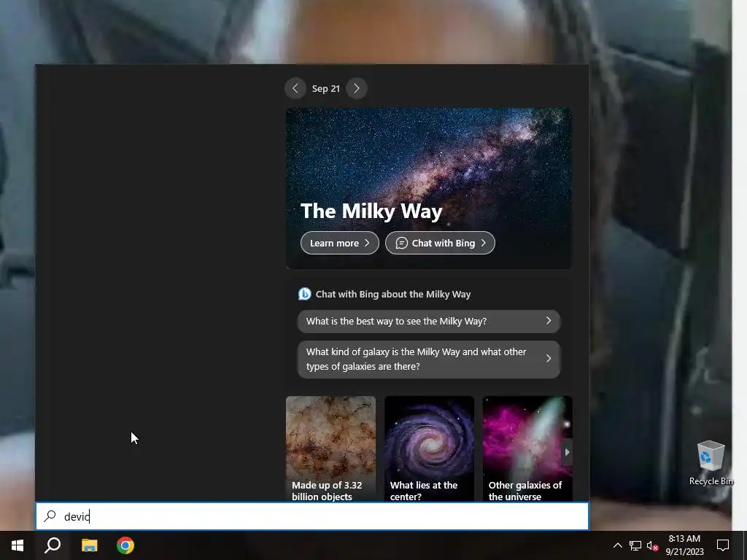747x560 pixels.
Task: Open the network status tray icon
Action: click(635, 545)
